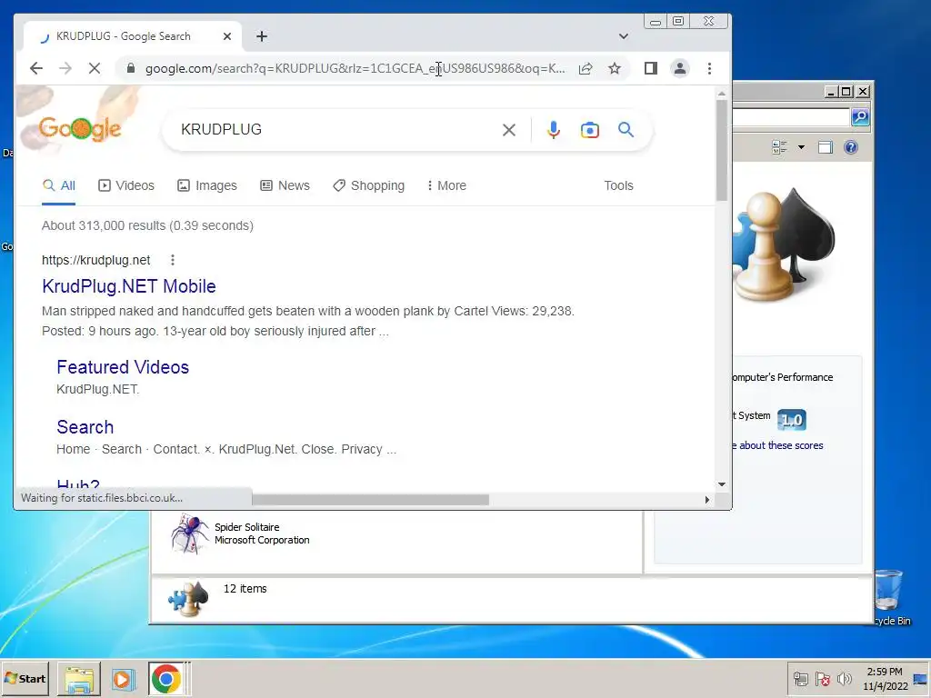This screenshot has width=931, height=698.
Task: Open Chrome's side panel icon
Action: point(651,68)
